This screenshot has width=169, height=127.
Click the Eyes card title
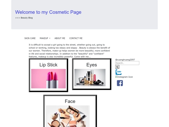click(x=92, y=65)
